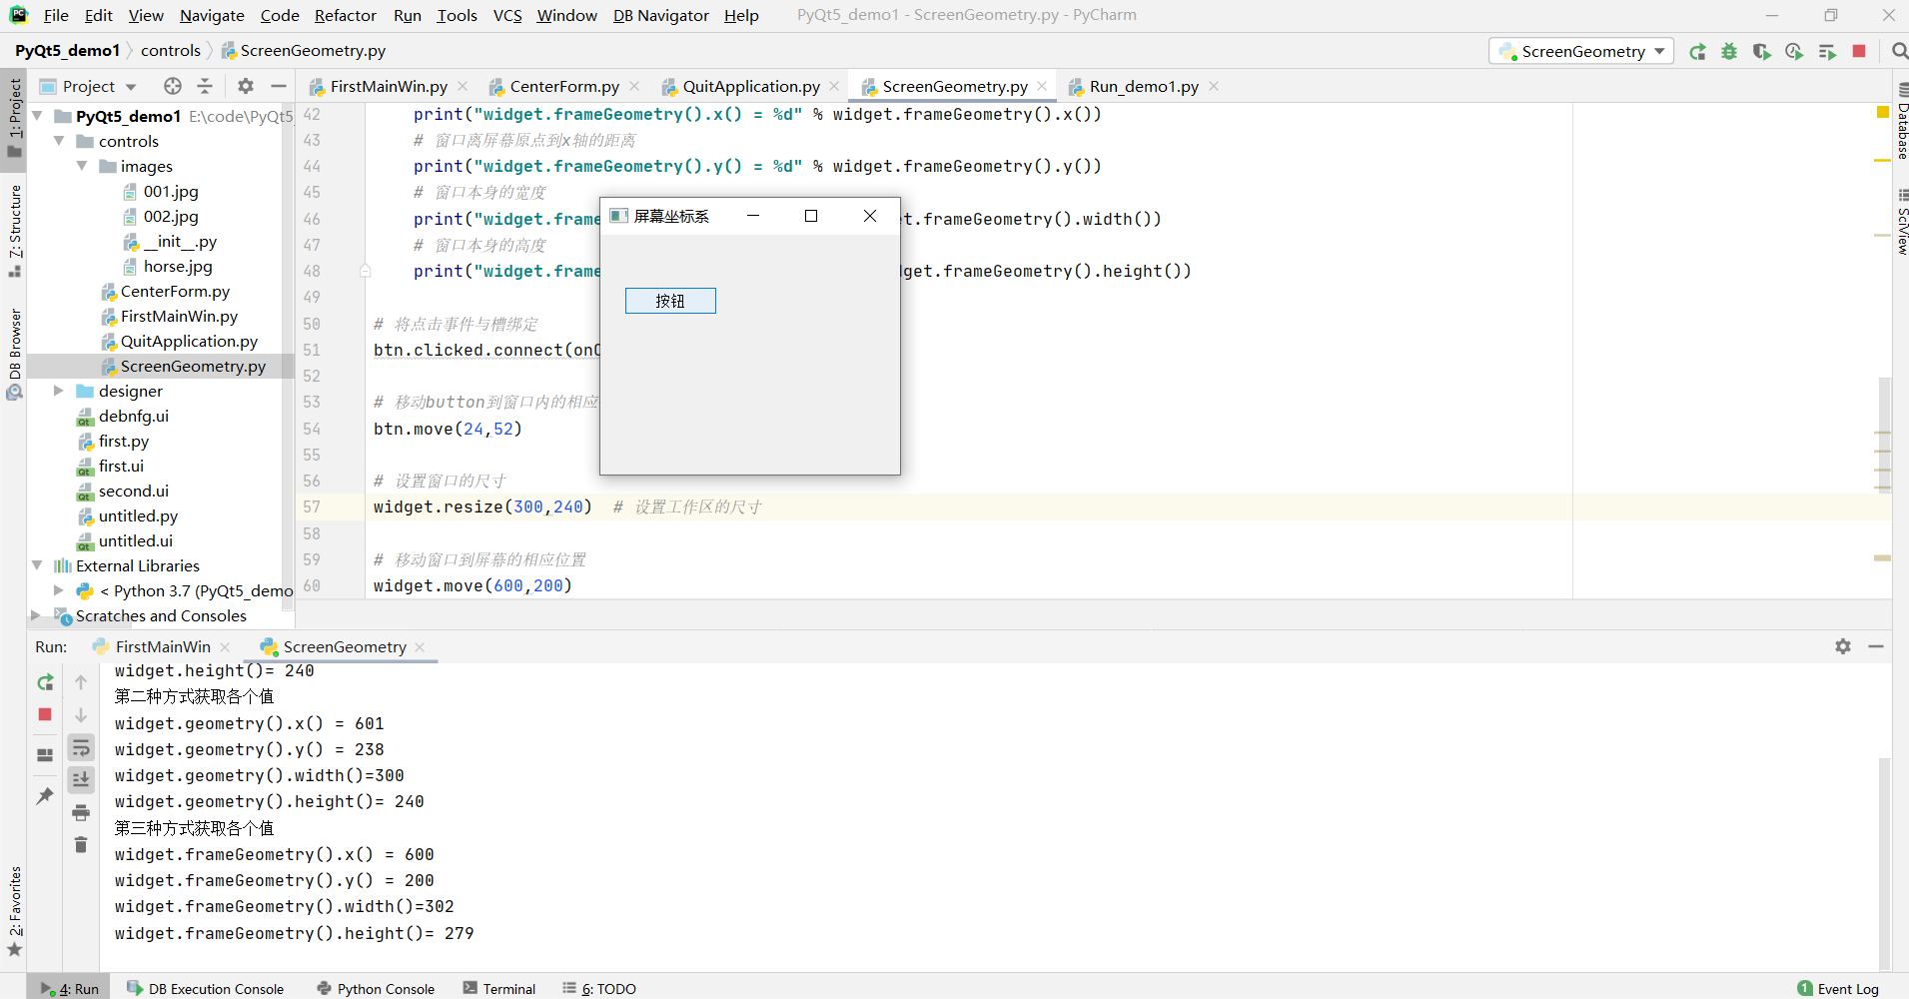
Task: Open Project panel settings gear
Action: tap(246, 86)
